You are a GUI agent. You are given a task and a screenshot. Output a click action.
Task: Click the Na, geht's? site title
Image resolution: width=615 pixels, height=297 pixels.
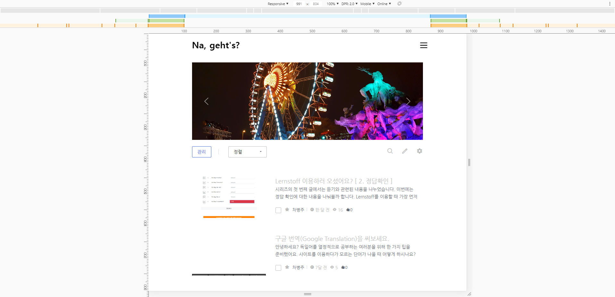coord(216,45)
